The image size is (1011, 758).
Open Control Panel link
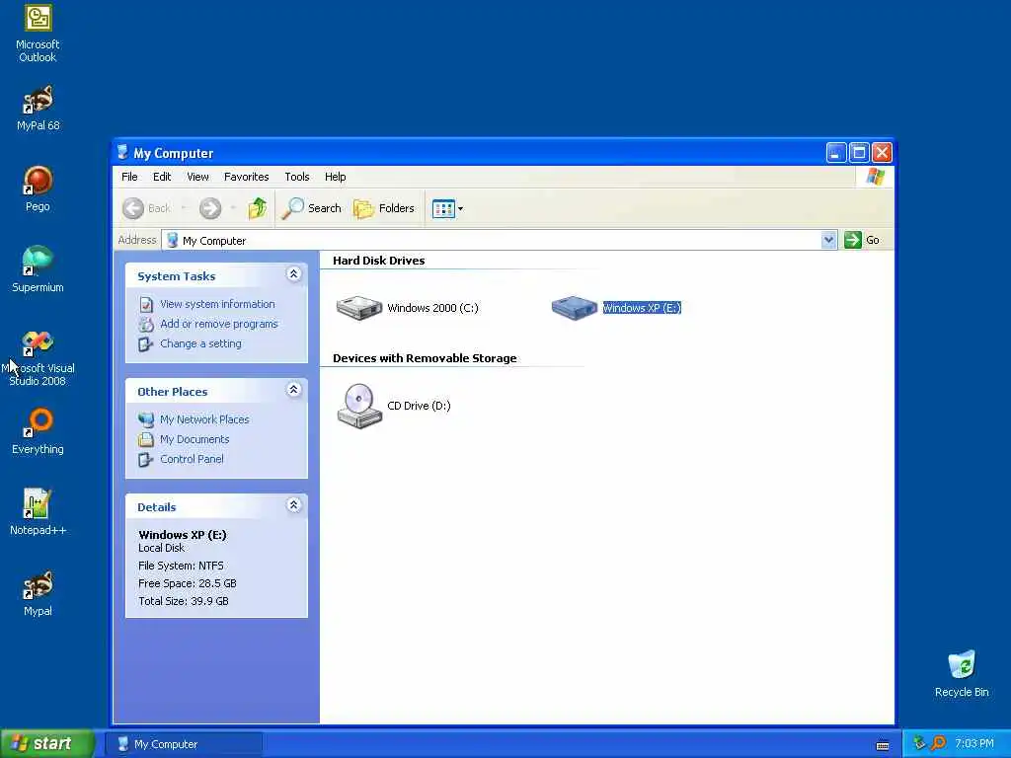tap(193, 460)
